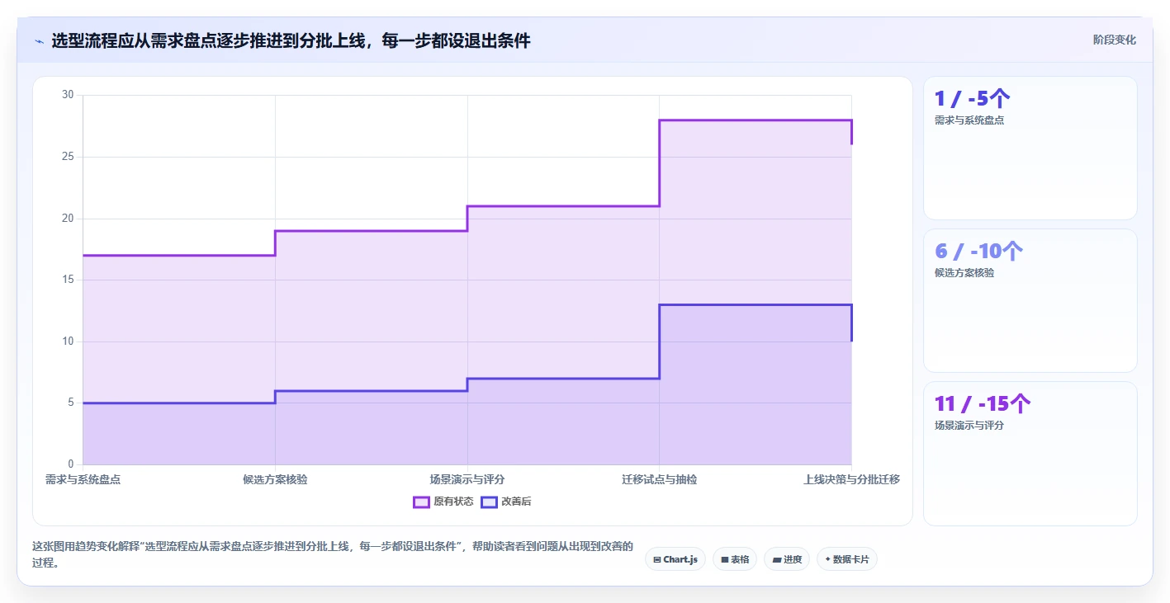This screenshot has width=1170, height=603.
Task: Select the 表格 chip
Action: click(x=734, y=559)
